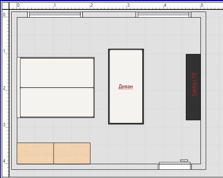Click the ruler origin corner box
Viewport: 223px width, 178px height.
[x=5, y=6]
